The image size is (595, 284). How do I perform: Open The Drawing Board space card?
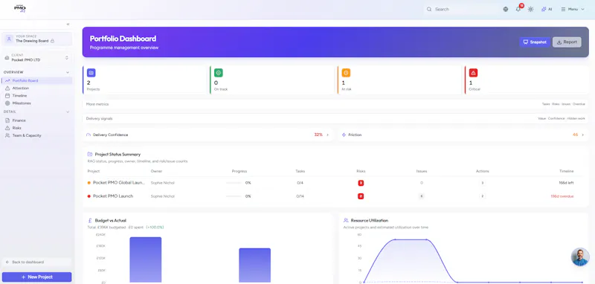tap(36, 39)
